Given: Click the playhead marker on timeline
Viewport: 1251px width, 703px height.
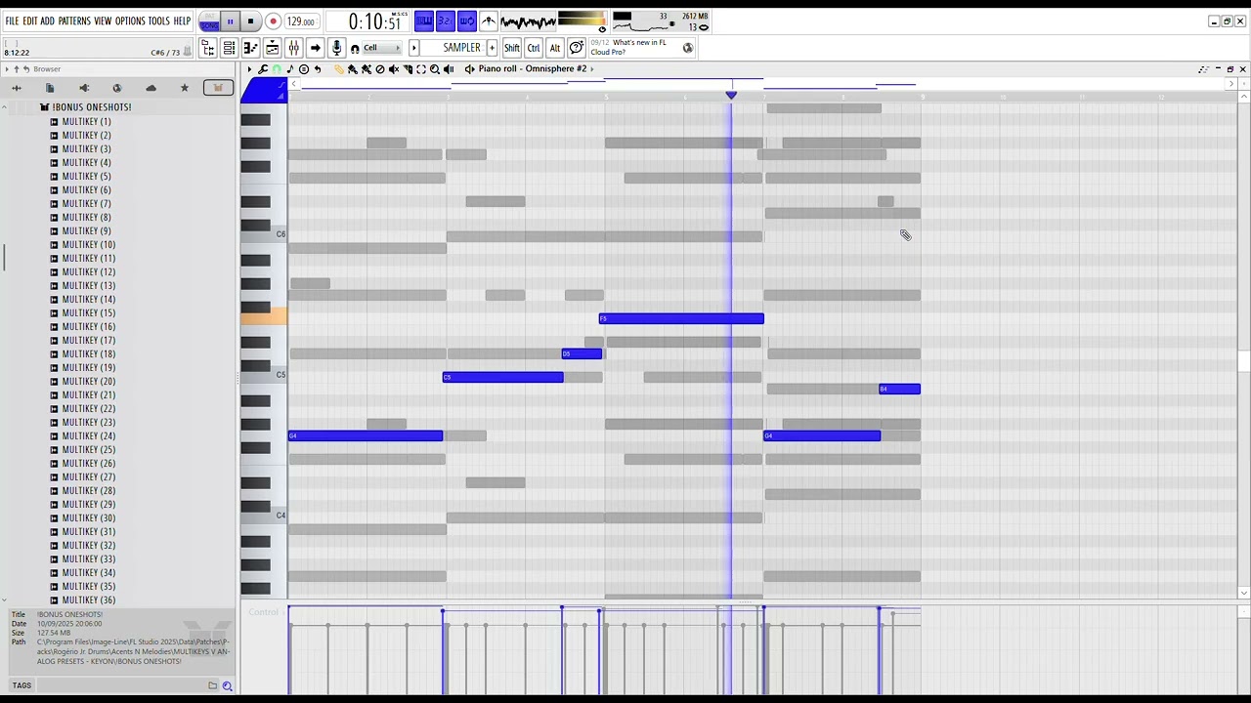Looking at the screenshot, I should (x=731, y=95).
